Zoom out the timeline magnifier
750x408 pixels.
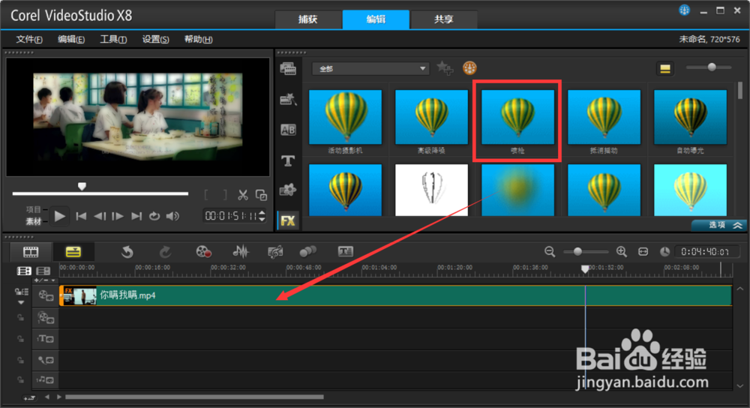550,251
